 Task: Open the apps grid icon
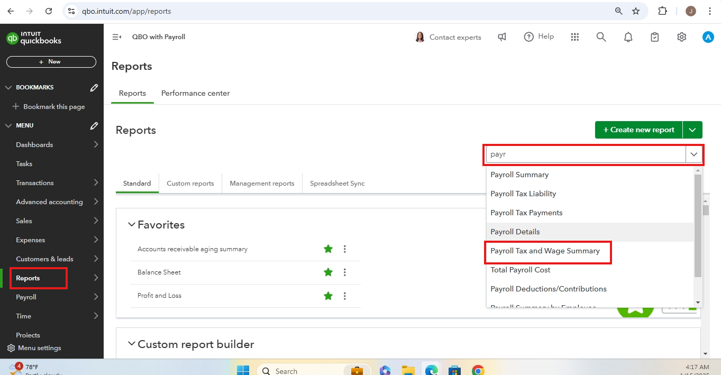click(575, 37)
